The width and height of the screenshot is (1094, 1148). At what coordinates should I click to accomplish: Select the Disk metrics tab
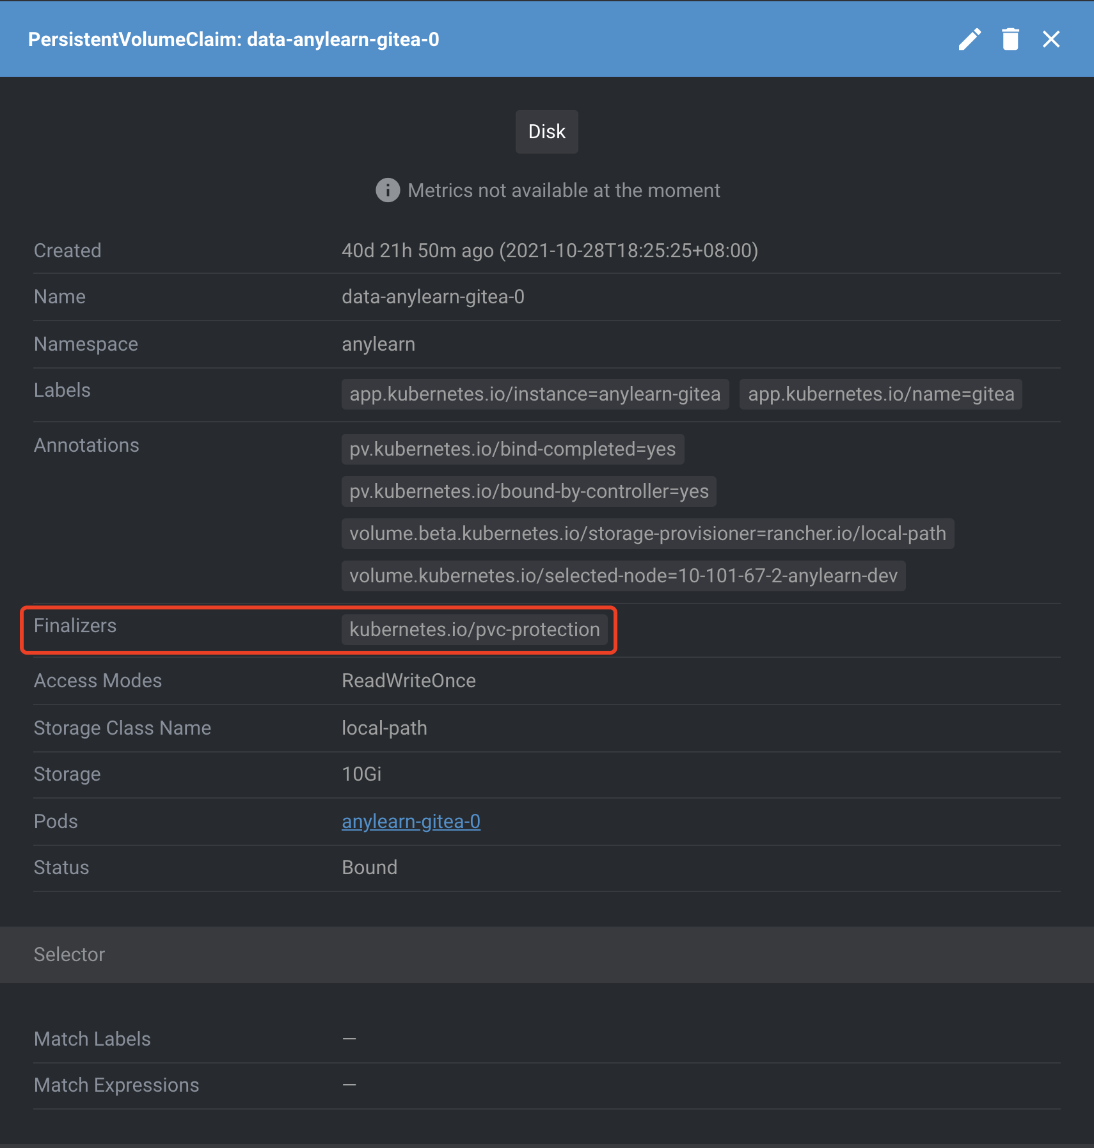coord(546,132)
